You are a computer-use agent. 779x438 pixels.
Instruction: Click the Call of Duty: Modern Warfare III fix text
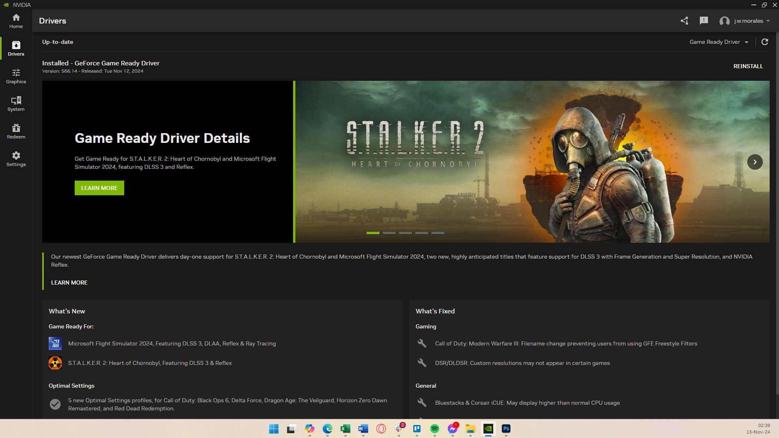pyautogui.click(x=566, y=343)
